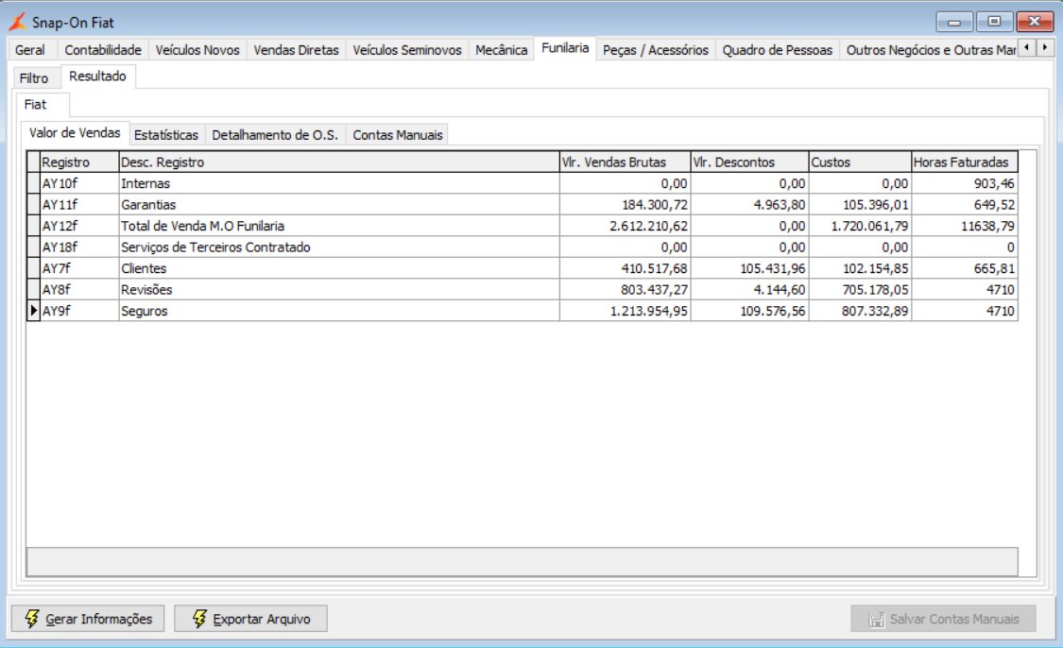Click the Registro column header
Screen dimensions: 1063x648
click(79, 162)
